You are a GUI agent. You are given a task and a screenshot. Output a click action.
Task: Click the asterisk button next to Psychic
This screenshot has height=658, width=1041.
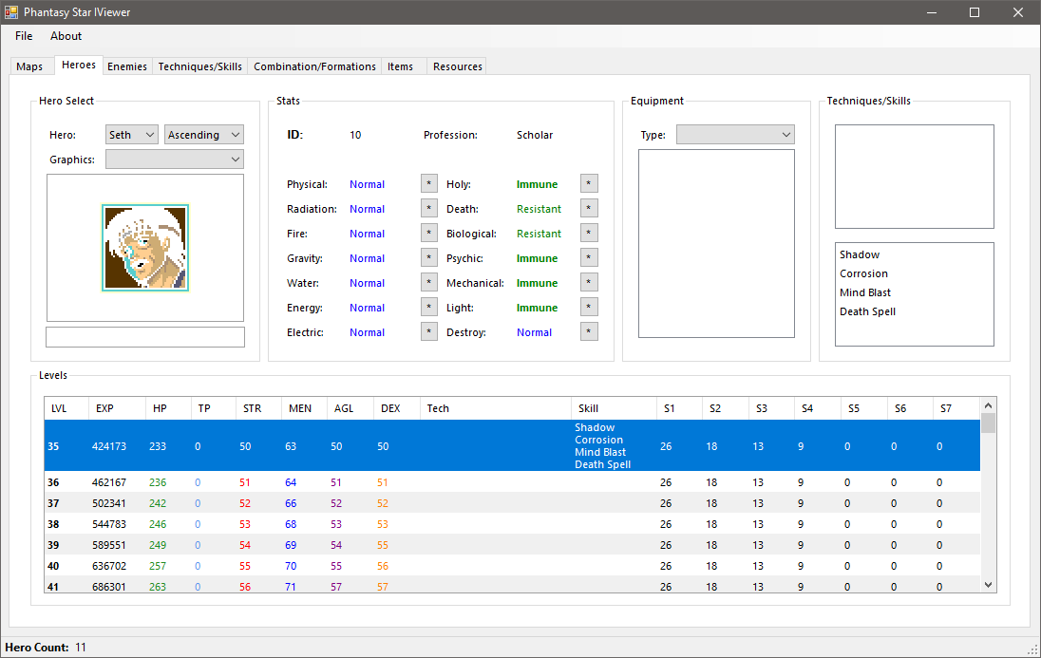click(x=589, y=257)
